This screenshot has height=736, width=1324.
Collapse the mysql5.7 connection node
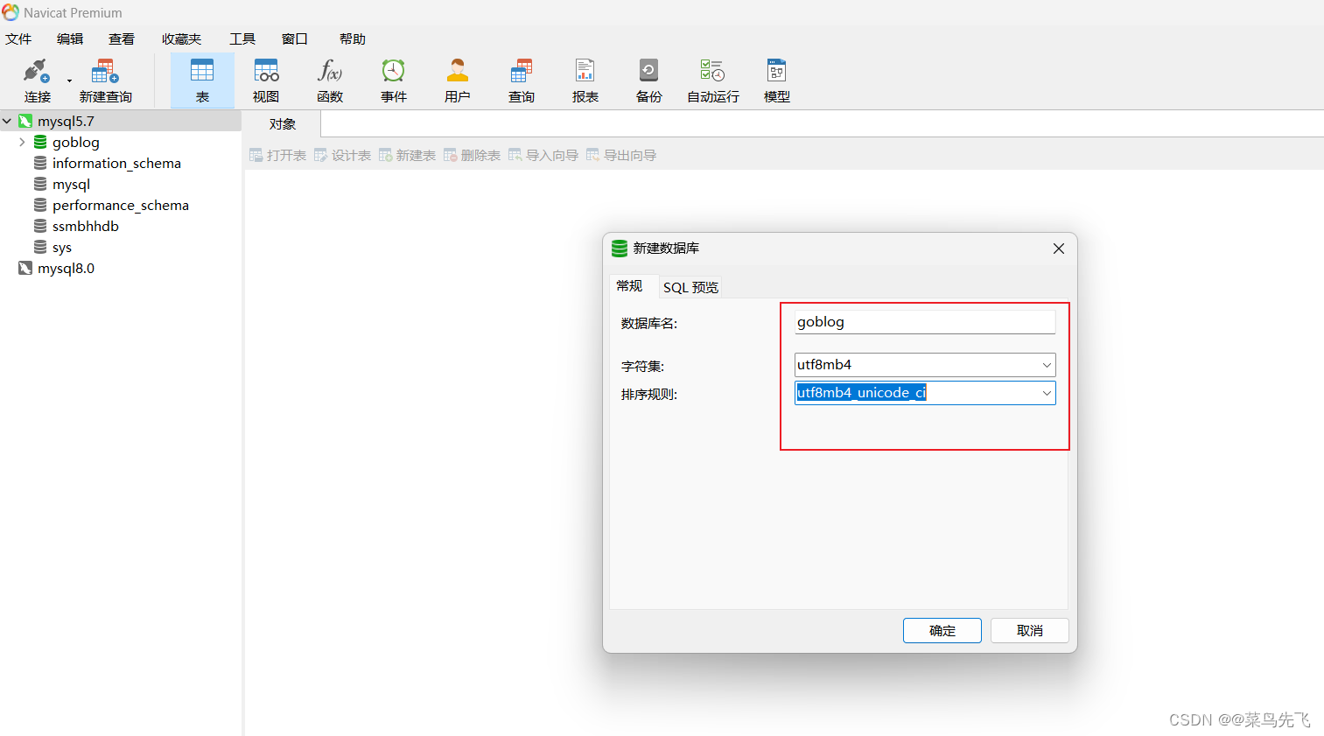coord(7,122)
